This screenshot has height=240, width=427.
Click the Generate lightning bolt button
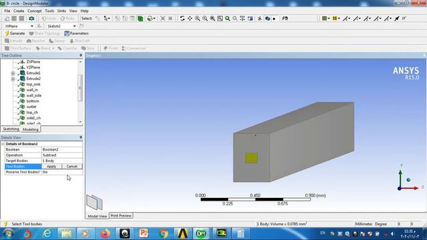15,33
